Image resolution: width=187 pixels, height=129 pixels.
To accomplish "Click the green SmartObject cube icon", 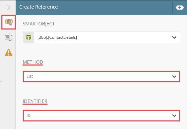I will tap(29, 37).
